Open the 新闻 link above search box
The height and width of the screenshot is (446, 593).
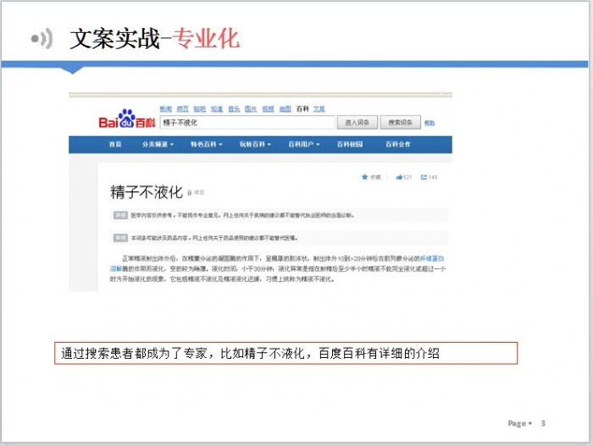[x=166, y=109]
